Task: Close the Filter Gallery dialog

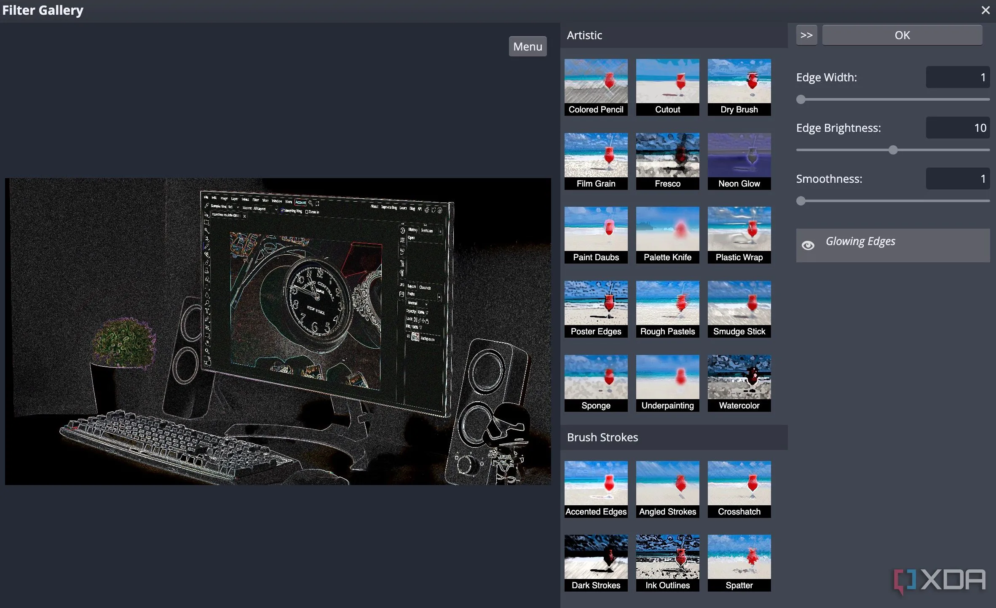Action: click(985, 10)
